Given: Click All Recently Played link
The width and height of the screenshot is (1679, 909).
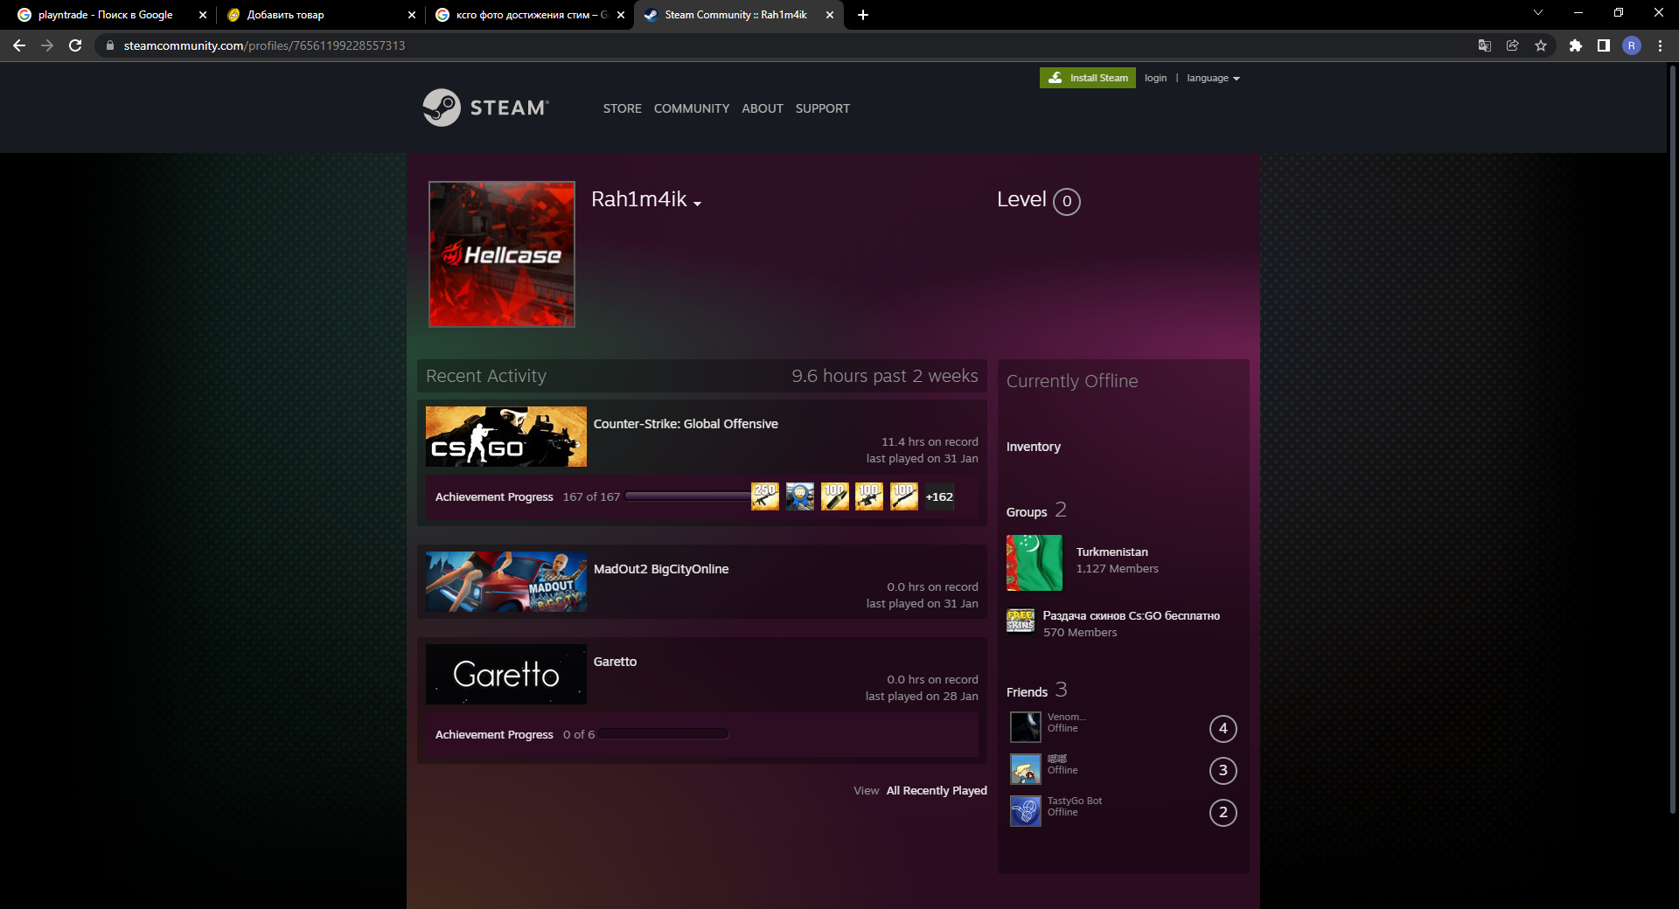Looking at the screenshot, I should click(936, 791).
